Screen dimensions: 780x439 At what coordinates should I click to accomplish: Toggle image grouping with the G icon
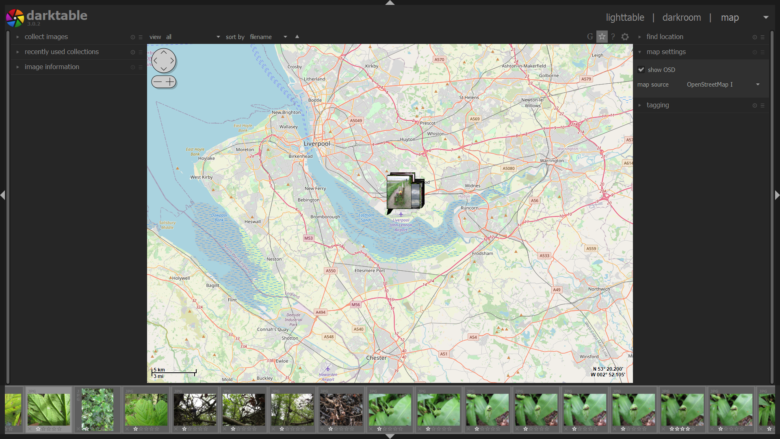590,37
